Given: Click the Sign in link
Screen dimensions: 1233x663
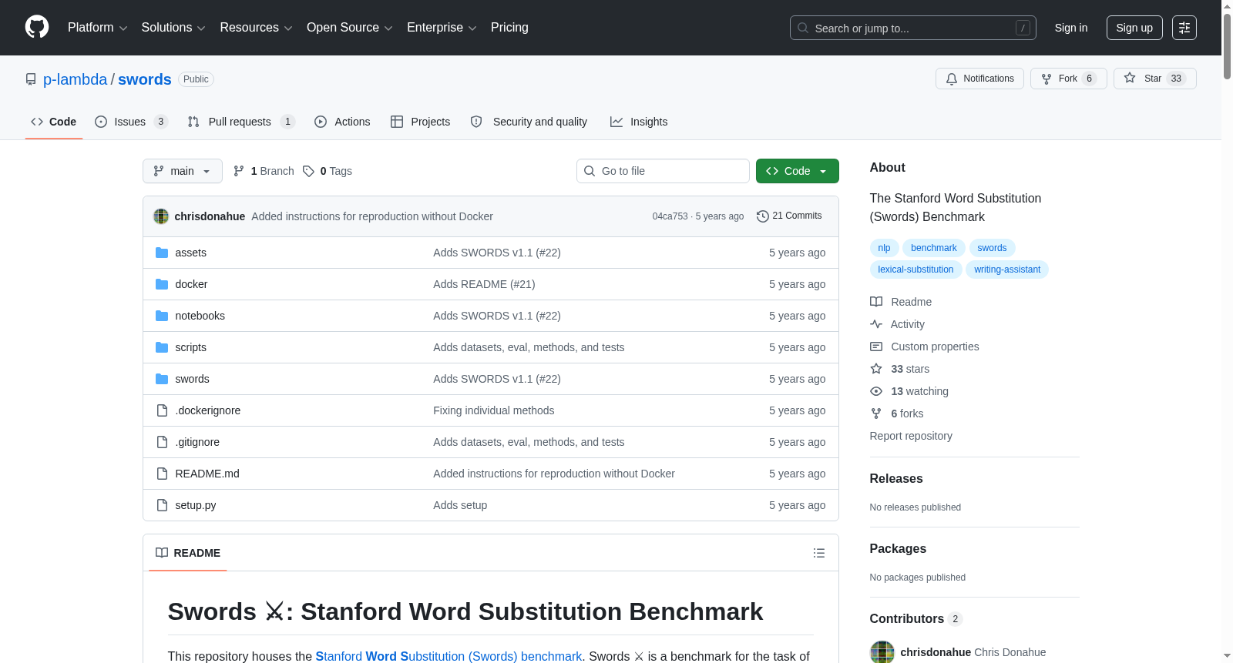Looking at the screenshot, I should 1071,28.
